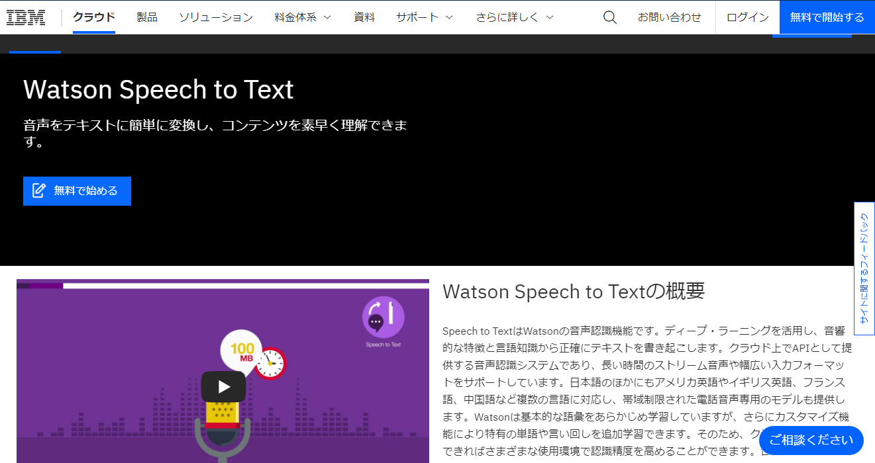875x463 pixels.
Task: Play the Speech to Text video
Action: [x=223, y=387]
